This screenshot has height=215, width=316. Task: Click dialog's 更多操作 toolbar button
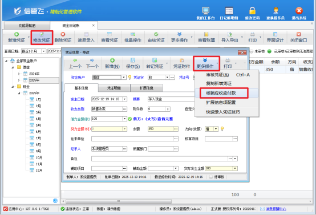click(205, 63)
